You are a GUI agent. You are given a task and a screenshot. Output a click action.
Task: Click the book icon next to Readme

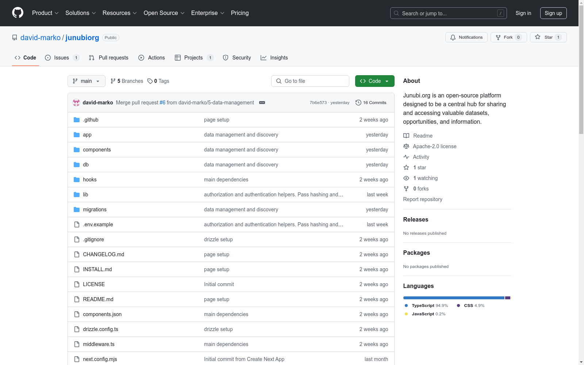point(406,136)
